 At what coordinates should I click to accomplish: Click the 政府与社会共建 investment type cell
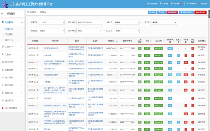pyautogui.click(x=201, y=48)
